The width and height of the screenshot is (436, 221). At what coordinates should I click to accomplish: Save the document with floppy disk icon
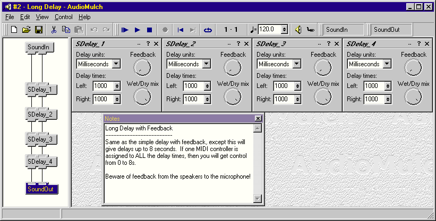coord(39,30)
